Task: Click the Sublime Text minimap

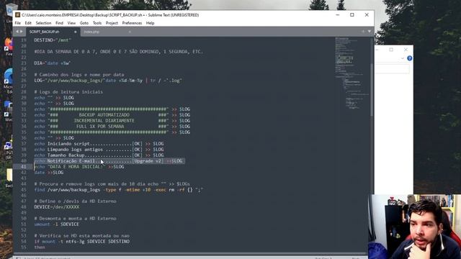Action: click(352, 73)
